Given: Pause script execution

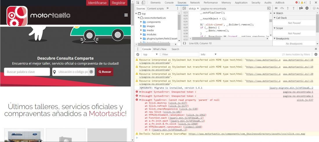Looking at the screenshot, I should 276,8.
